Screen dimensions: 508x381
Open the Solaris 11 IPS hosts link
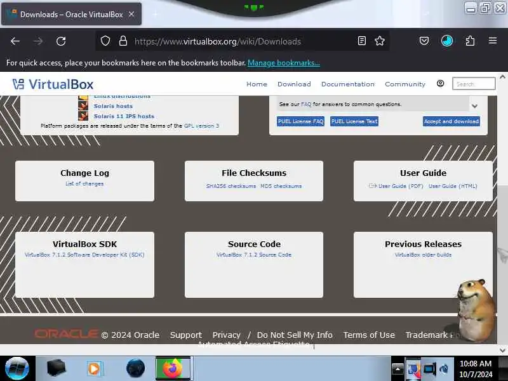(124, 116)
